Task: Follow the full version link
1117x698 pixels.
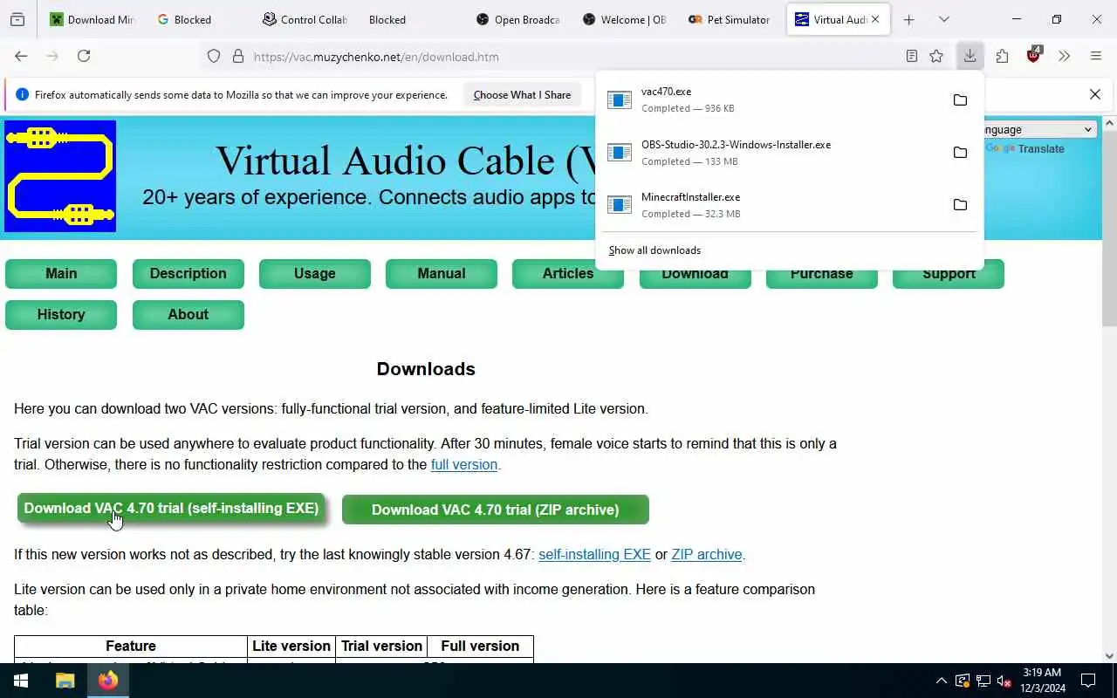Action: coord(464,464)
